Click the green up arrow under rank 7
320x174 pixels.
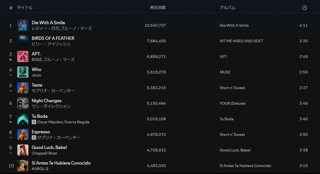click(11, 122)
